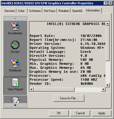Open the OpenGL tab

pyautogui.click(x=77, y=11)
